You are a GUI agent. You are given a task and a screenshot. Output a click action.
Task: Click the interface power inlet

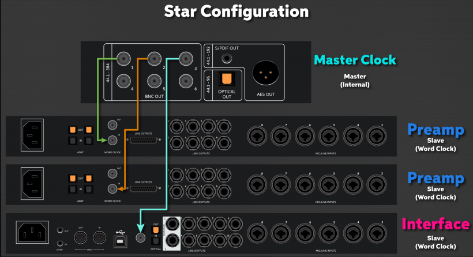pyautogui.click(x=32, y=232)
